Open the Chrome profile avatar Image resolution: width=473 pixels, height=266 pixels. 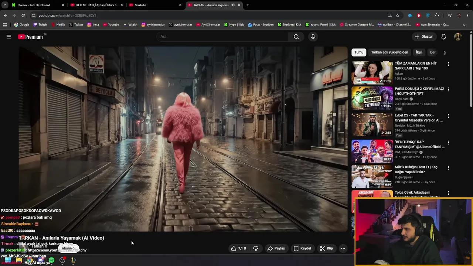tap(459, 16)
